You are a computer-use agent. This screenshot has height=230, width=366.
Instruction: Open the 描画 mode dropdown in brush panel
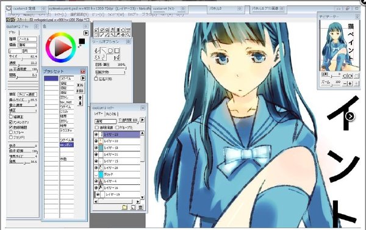pyautogui.click(x=27, y=45)
